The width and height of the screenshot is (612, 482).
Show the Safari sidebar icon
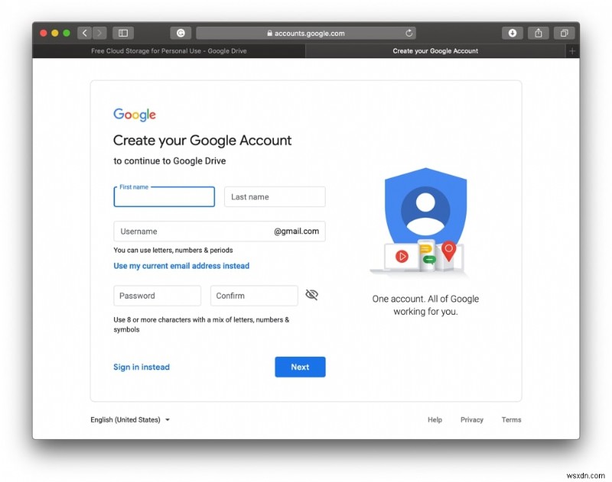[122, 33]
